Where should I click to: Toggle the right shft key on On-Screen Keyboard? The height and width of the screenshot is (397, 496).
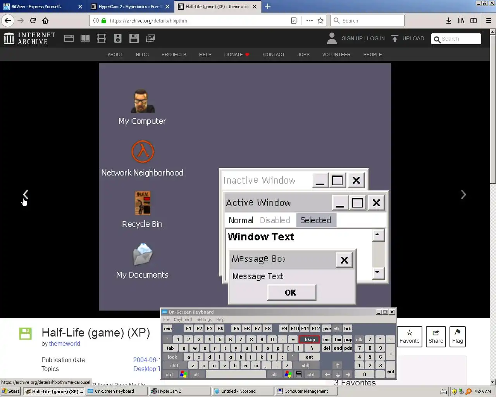tap(306, 366)
